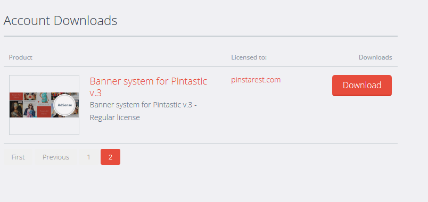Click the red Download button

[x=361, y=86]
